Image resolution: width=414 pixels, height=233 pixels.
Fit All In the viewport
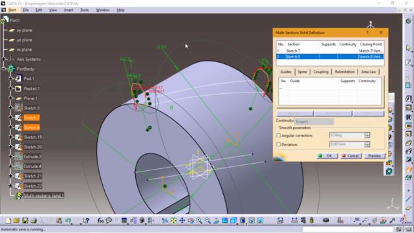(173, 221)
